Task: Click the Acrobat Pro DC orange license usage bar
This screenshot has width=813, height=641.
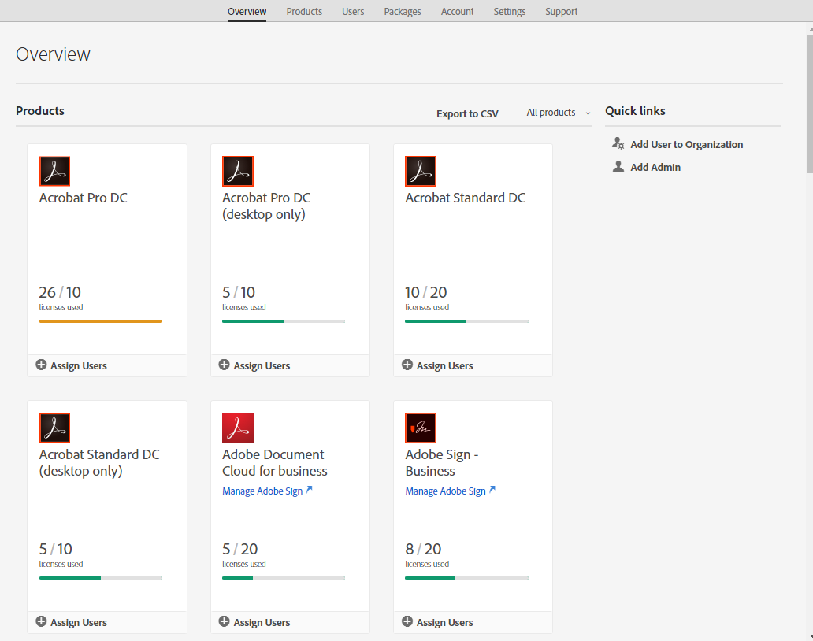Action: [x=100, y=320]
